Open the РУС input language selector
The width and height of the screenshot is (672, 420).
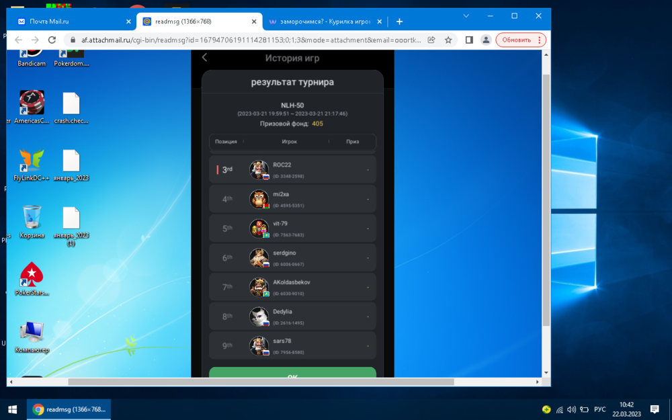tap(599, 409)
